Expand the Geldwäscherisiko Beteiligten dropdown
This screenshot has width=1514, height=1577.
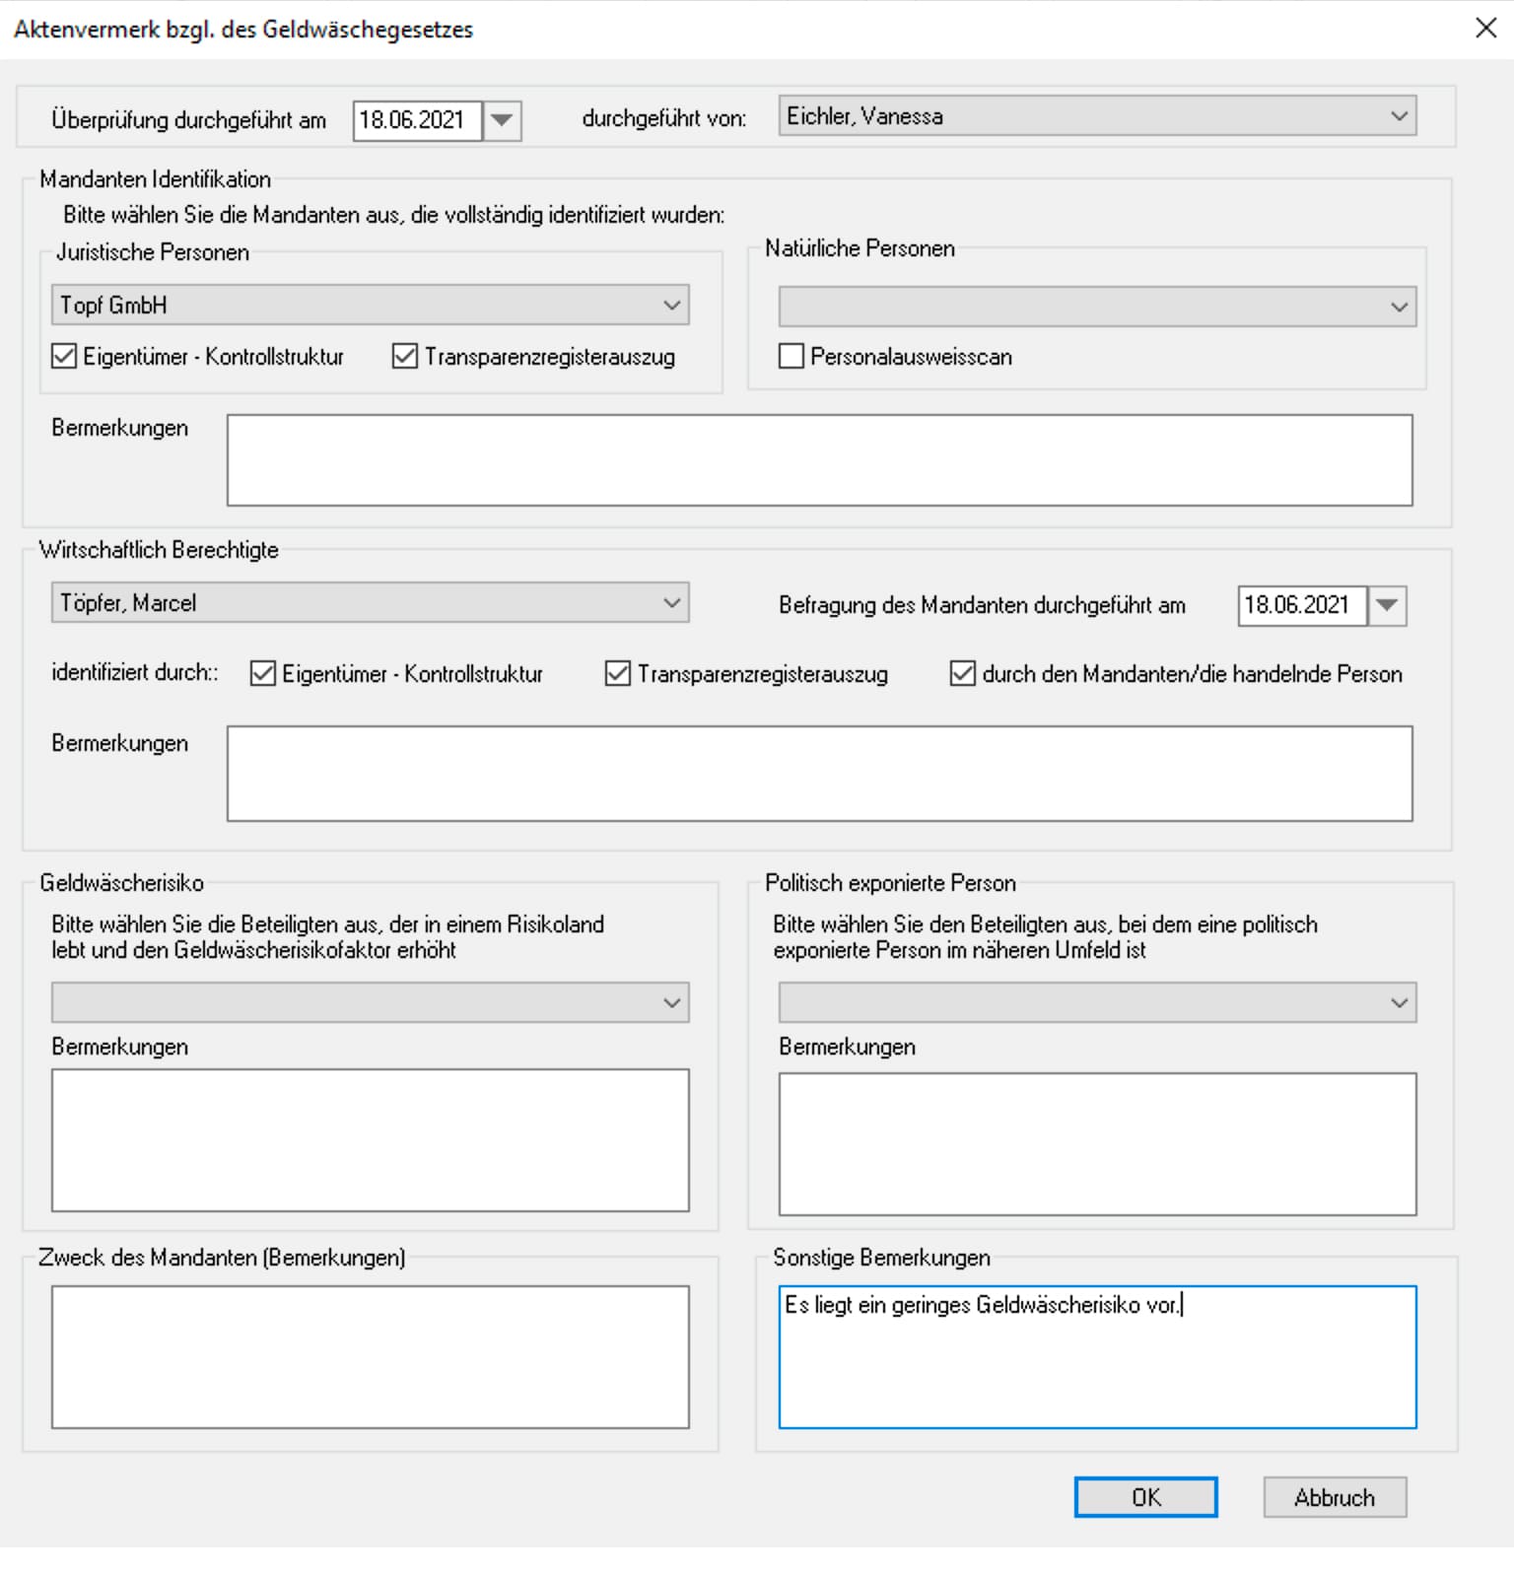click(x=671, y=1003)
